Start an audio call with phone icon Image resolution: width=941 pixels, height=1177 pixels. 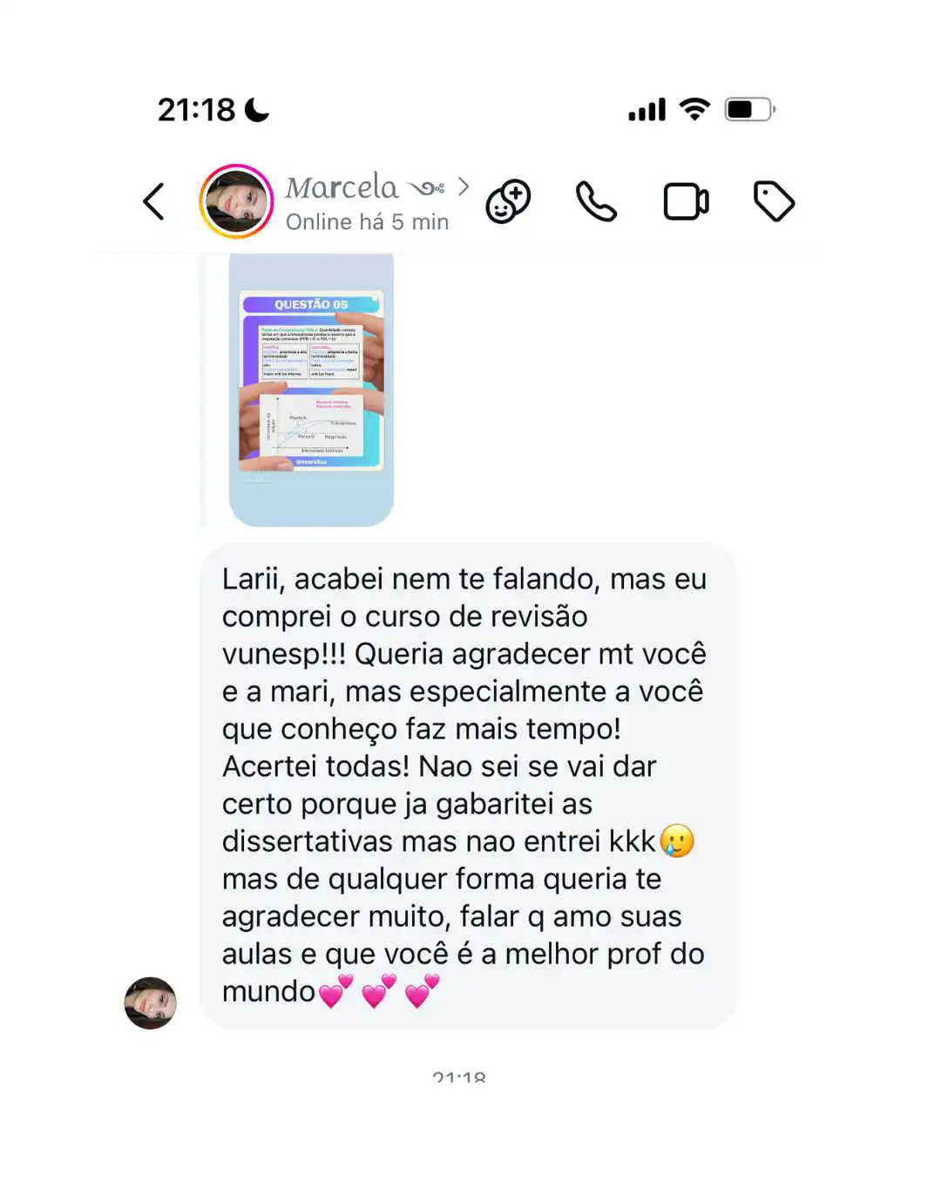click(x=596, y=201)
